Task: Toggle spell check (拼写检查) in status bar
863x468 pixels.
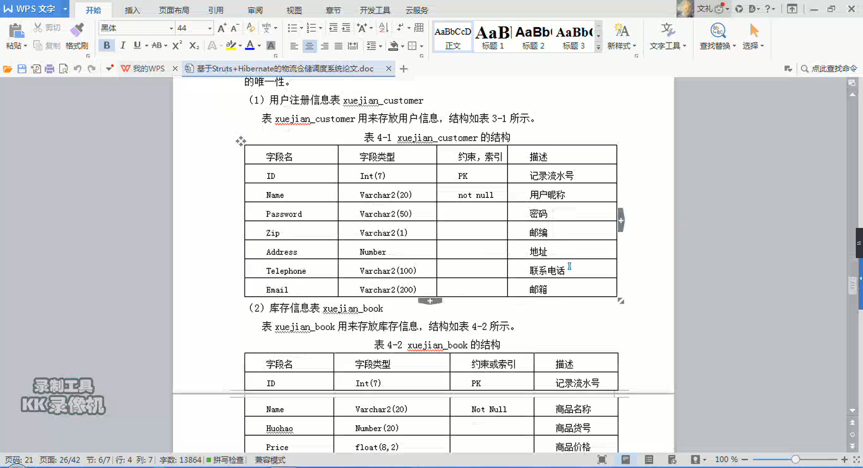Action: (225, 460)
